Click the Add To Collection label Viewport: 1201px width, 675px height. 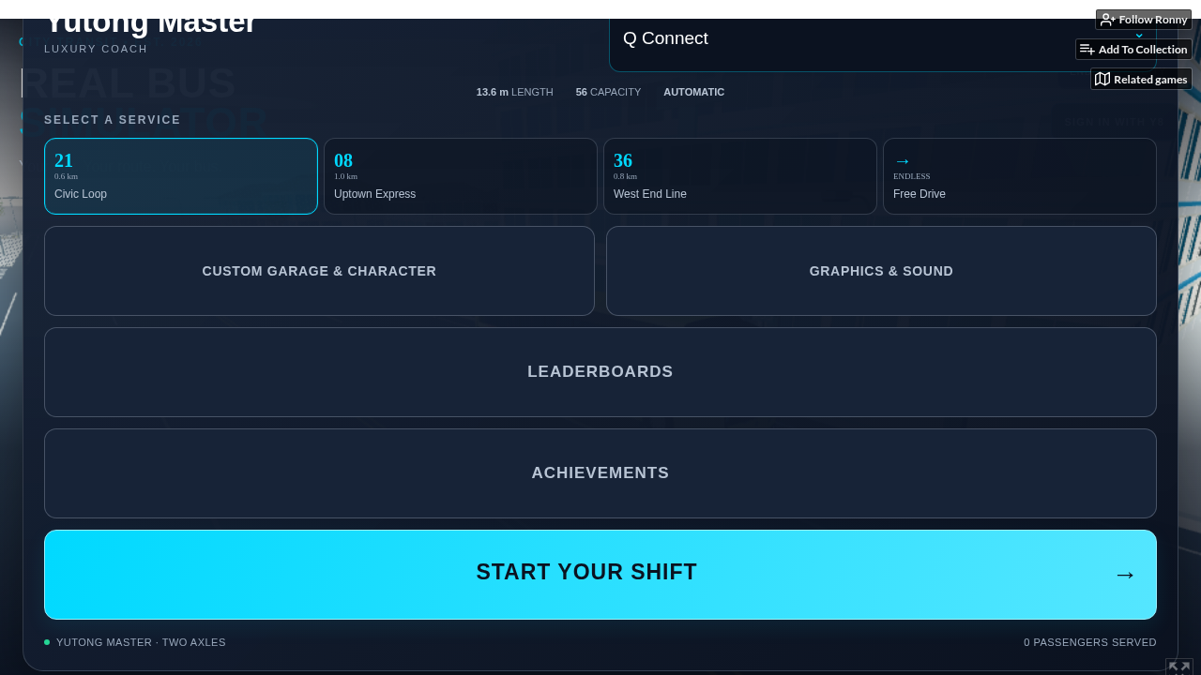coord(1143,50)
